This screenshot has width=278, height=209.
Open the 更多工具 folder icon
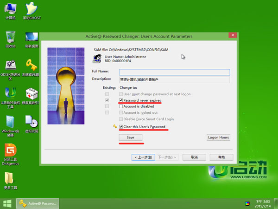10,180
